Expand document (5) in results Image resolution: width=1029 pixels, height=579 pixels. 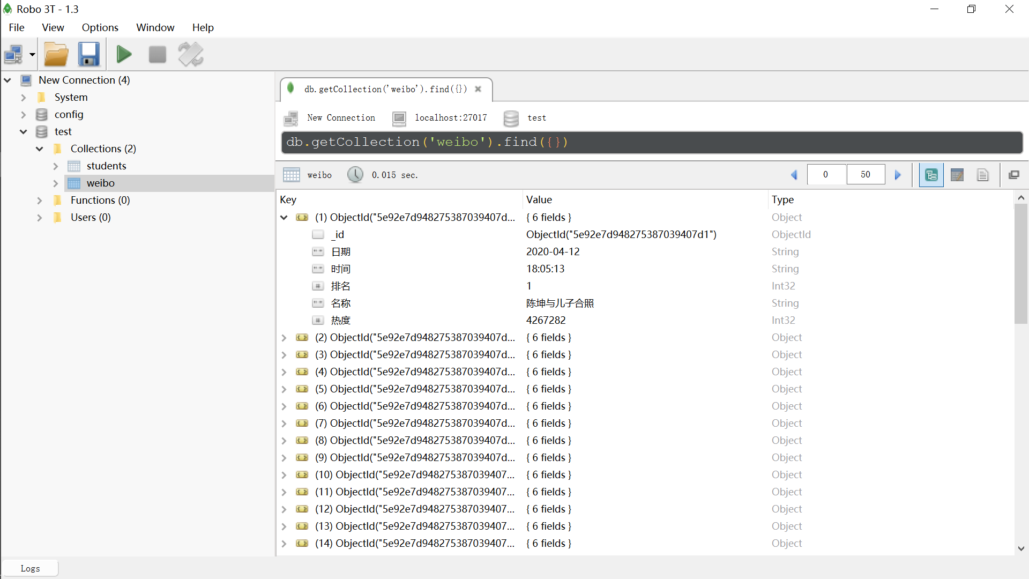pyautogui.click(x=284, y=389)
